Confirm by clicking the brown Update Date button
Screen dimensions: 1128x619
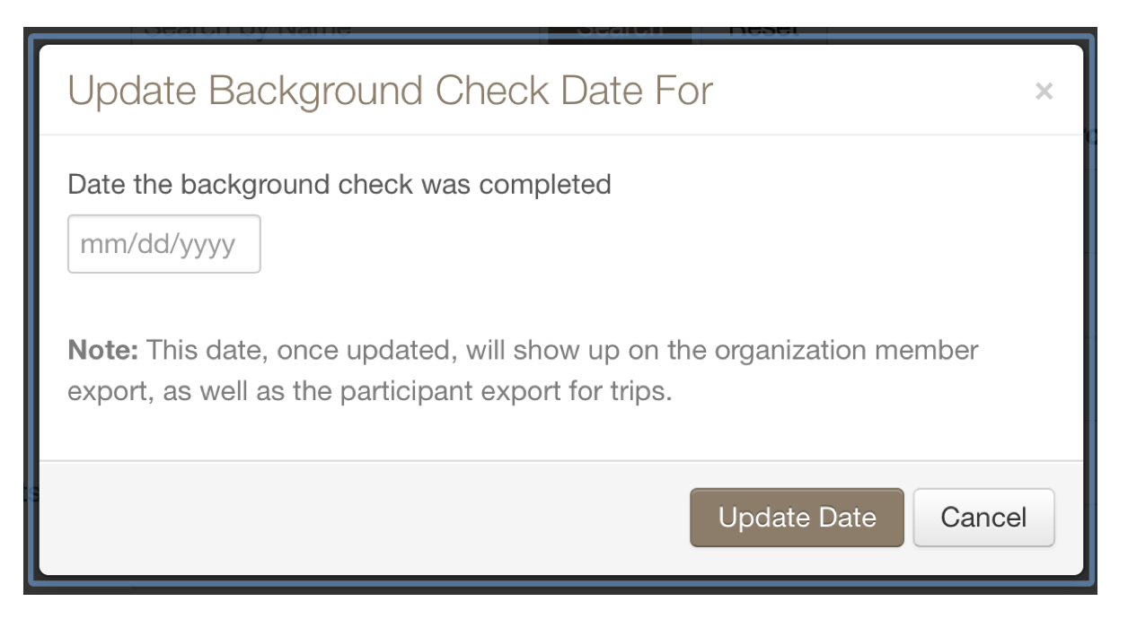coord(797,518)
